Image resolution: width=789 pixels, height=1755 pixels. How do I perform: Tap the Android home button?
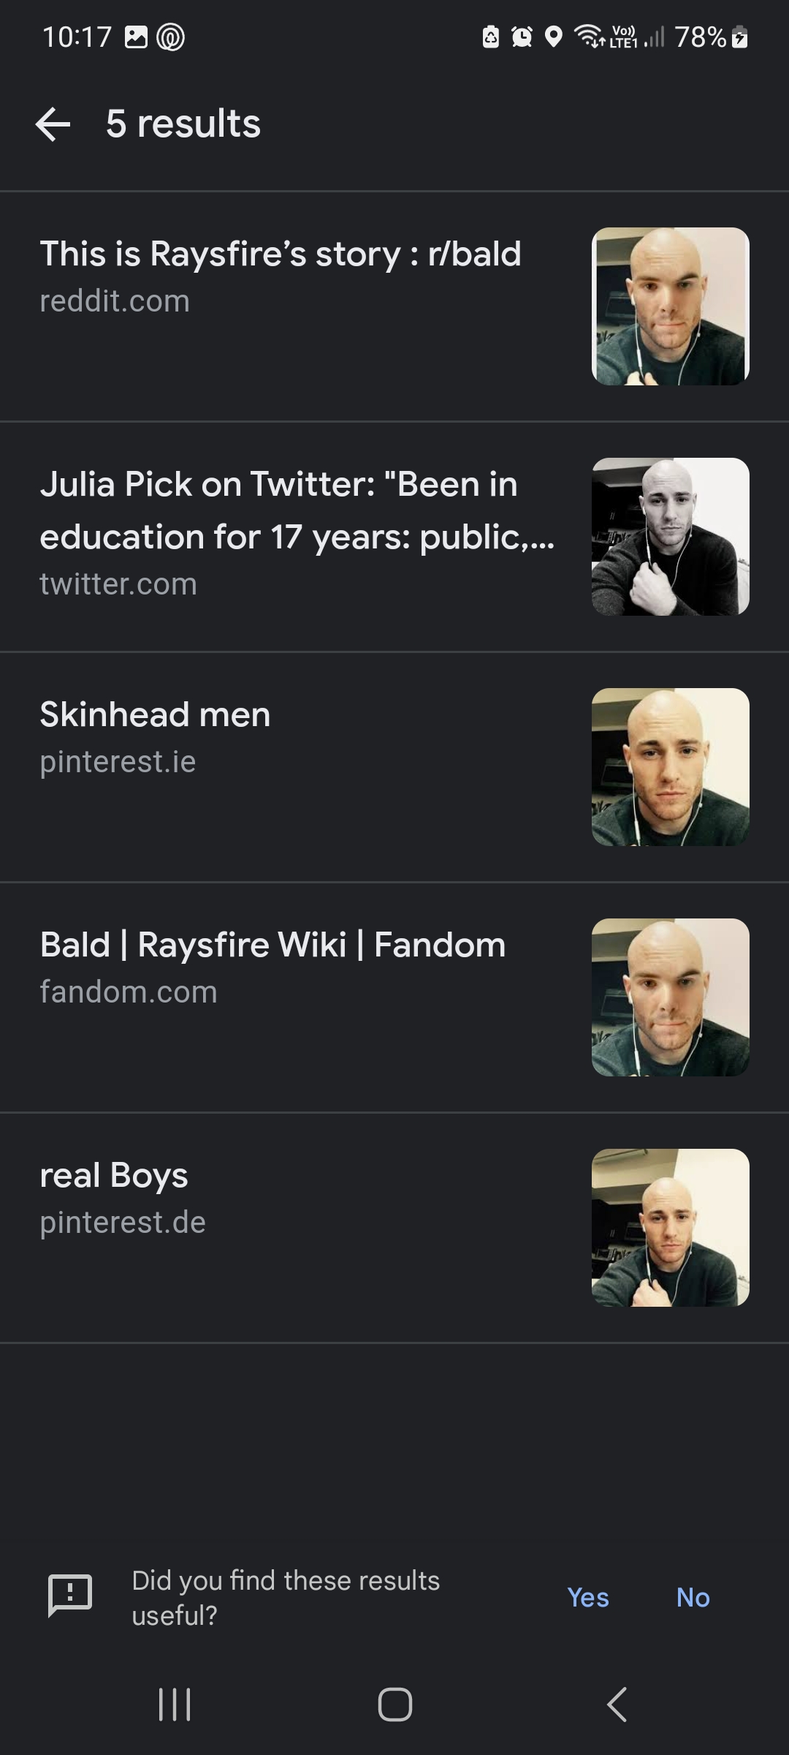394,1705
